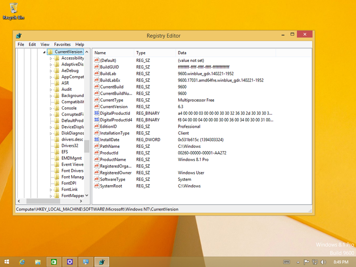Expand the AdaptiveDis key
The width and height of the screenshot is (356, 267).
pos(51,65)
